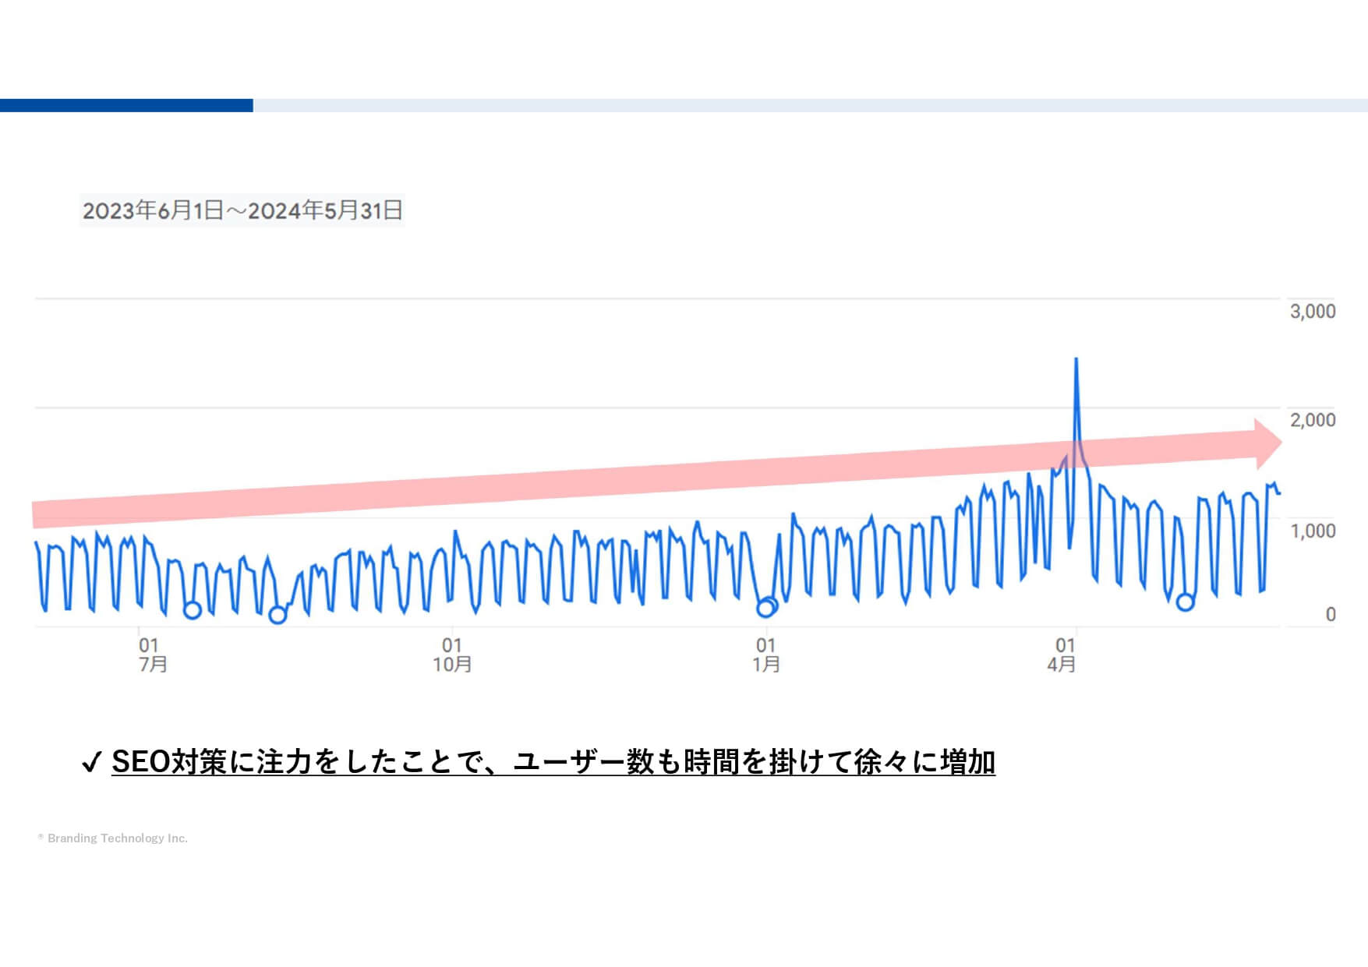
Task: Click the date range 2023年6月1日～2024年5月31日
Action: 242,210
